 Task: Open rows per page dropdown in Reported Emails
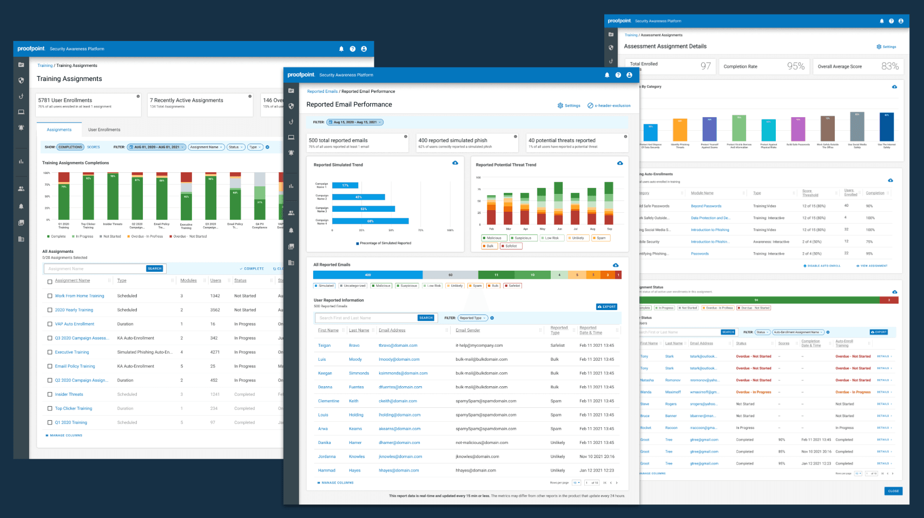(x=577, y=483)
